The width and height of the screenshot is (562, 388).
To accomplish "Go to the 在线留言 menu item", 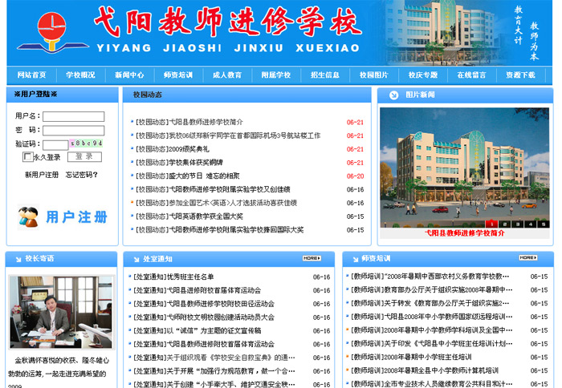I will click(471, 75).
